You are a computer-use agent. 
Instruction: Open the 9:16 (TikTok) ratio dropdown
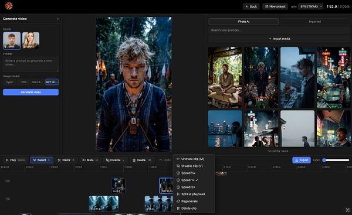coord(310,6)
